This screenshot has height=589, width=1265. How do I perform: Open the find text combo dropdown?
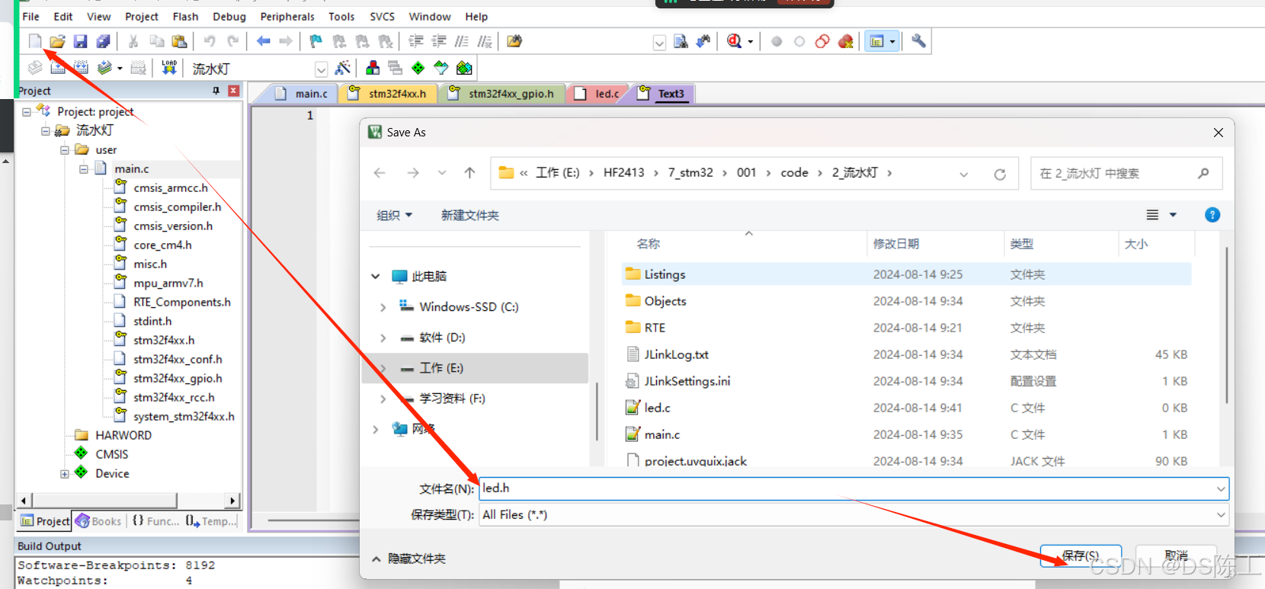659,43
